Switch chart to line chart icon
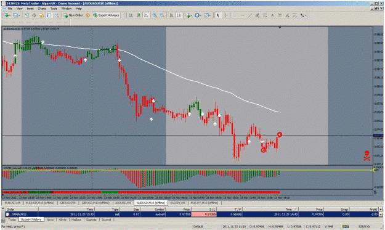The image size is (385, 230). [x=146, y=15]
